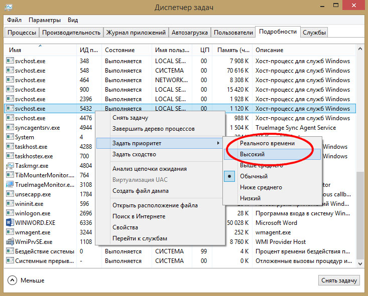
Task: Choose Поиск в Интернете
Action: [160, 216]
